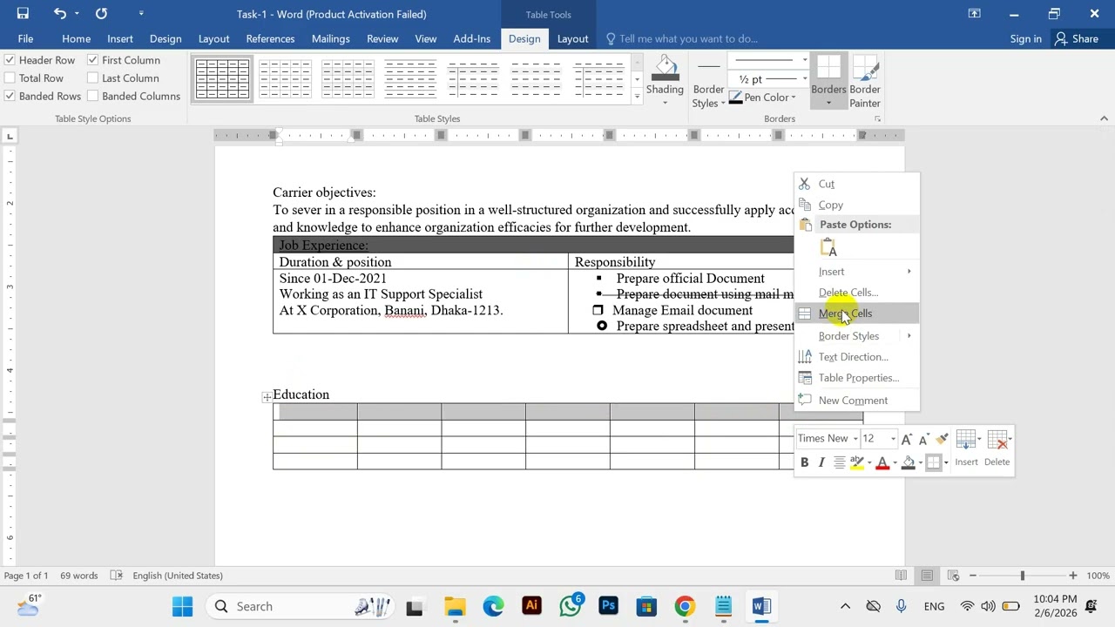
Task: Open Google Chrome from taskbar
Action: tap(685, 606)
